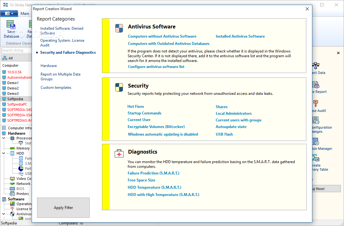344x226 pixels.
Task: Click the License Audit icon in right panel
Action: point(315,104)
